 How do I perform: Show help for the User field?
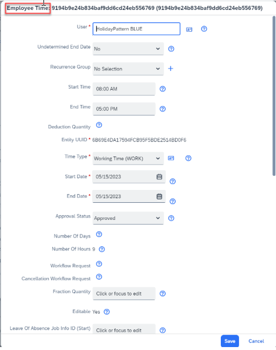204,29
